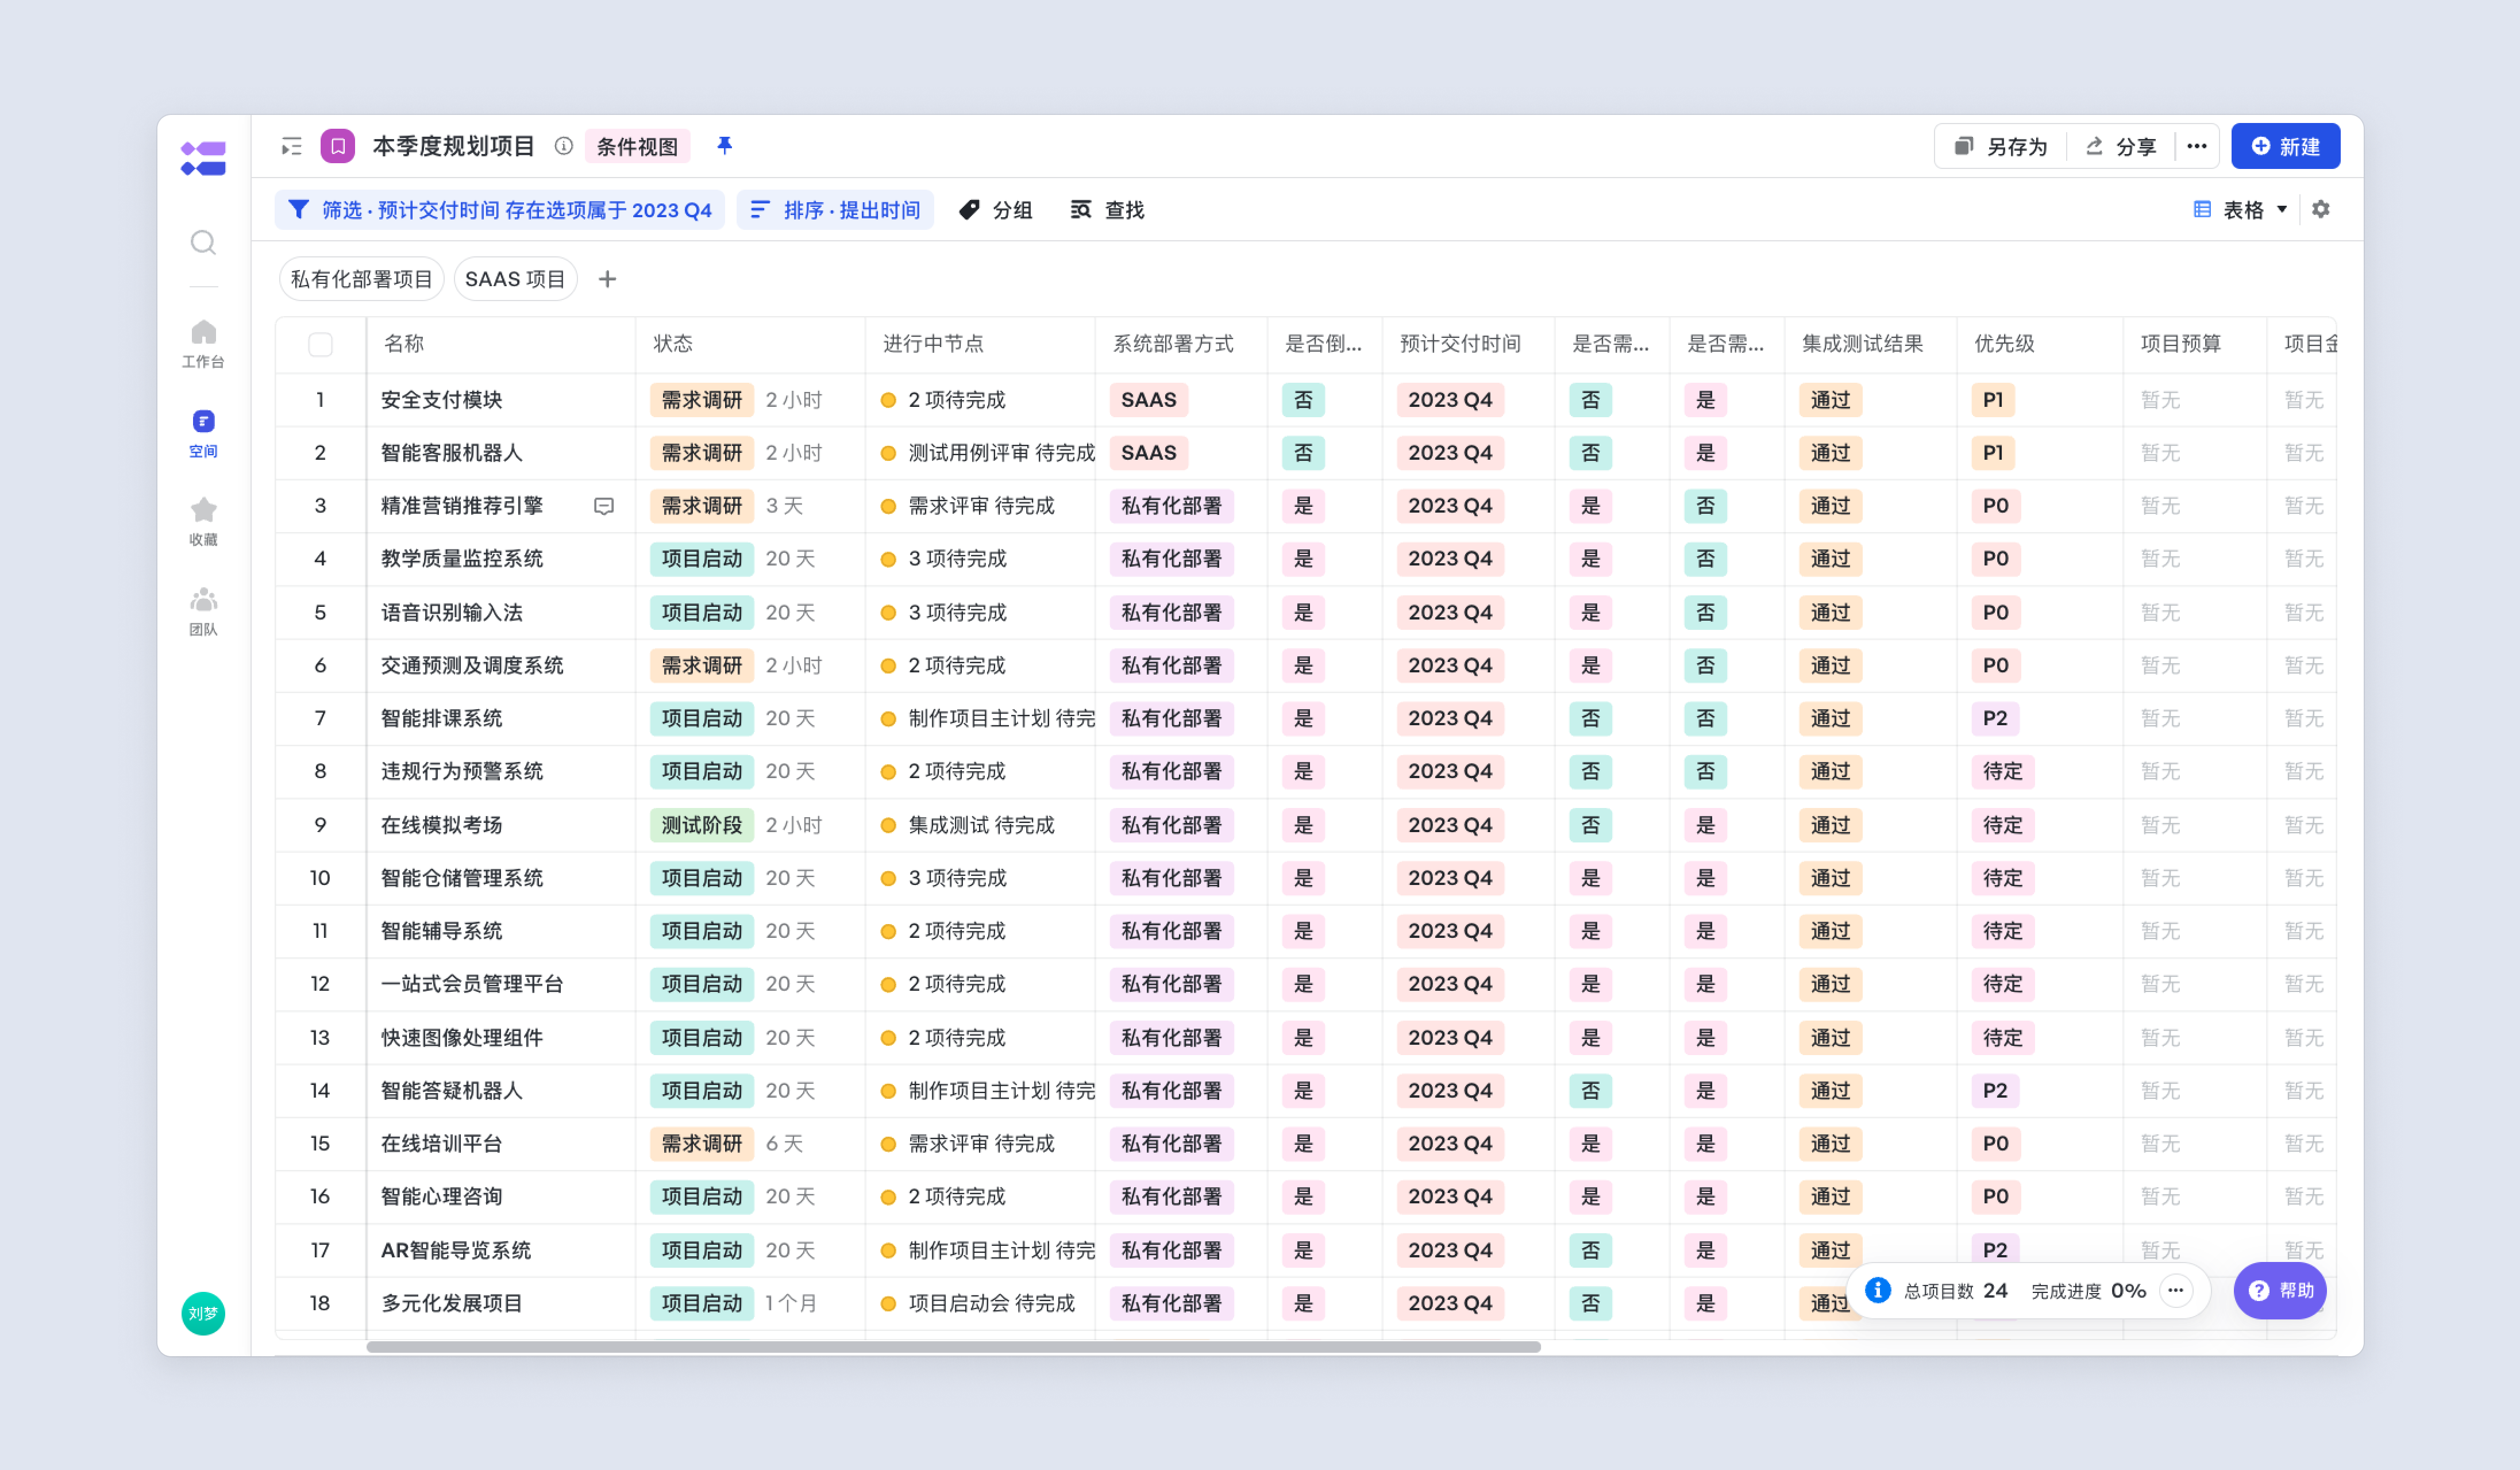This screenshot has height=1470, width=2520.
Task: Toggle the select-all checkbox in header
Action: click(320, 344)
